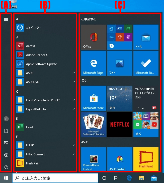The height and width of the screenshot is (183, 164).
Task: Open Pictures from Start sidebar icon
Action: 6,143
